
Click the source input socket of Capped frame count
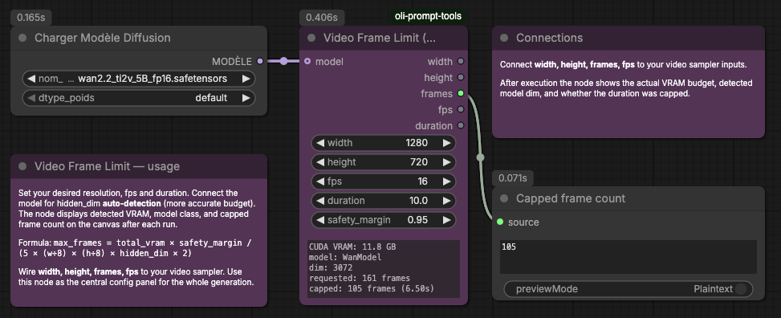point(500,222)
